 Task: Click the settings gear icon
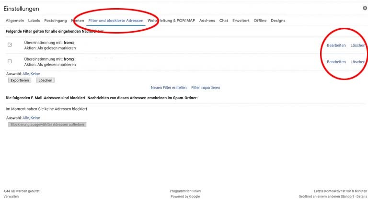click(365, 8)
